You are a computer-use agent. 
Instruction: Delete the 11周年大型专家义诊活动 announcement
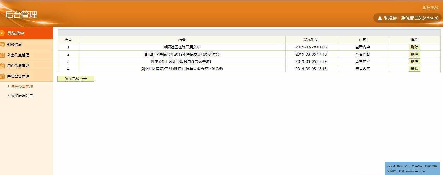pos(414,69)
